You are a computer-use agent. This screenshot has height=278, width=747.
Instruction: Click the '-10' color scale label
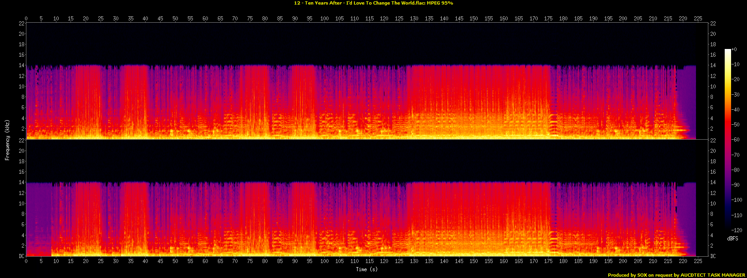[736, 64]
